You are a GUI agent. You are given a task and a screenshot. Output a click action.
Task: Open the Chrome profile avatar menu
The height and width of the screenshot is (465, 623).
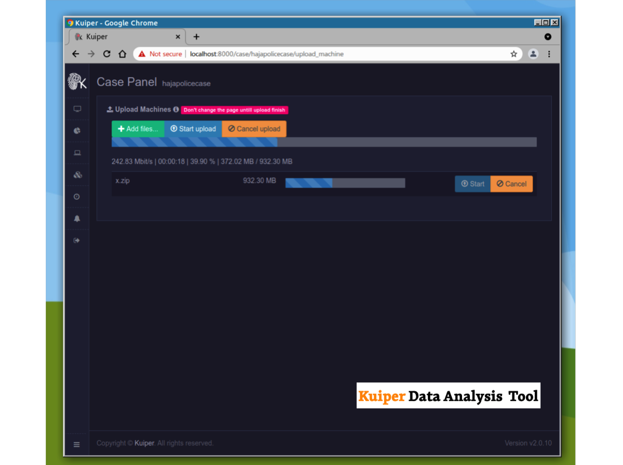[533, 54]
